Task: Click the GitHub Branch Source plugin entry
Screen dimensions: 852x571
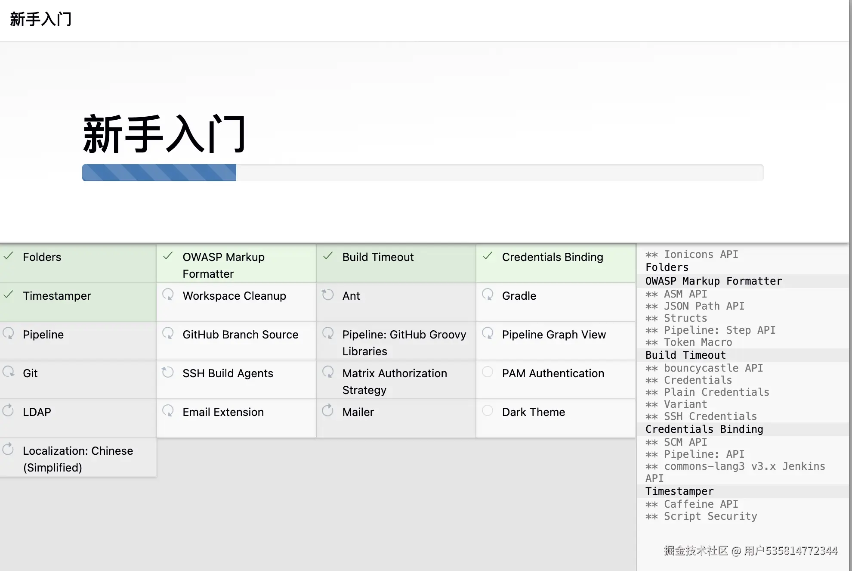Action: click(240, 335)
